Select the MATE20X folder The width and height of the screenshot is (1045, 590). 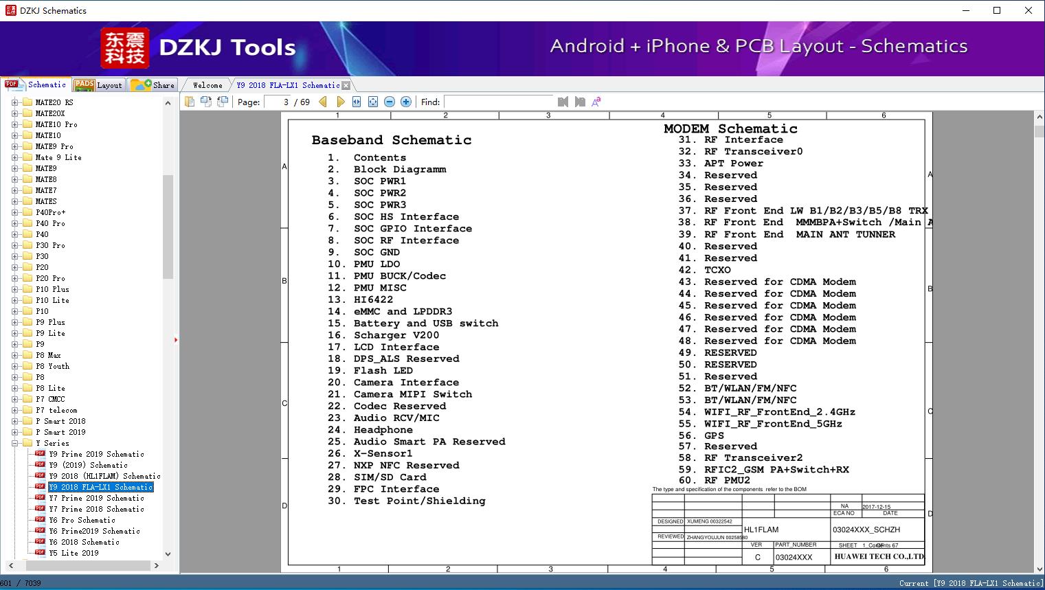(50, 113)
